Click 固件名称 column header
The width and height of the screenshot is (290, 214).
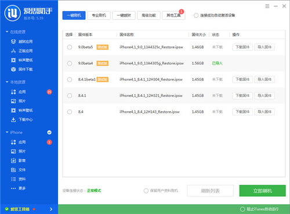coord(126,35)
